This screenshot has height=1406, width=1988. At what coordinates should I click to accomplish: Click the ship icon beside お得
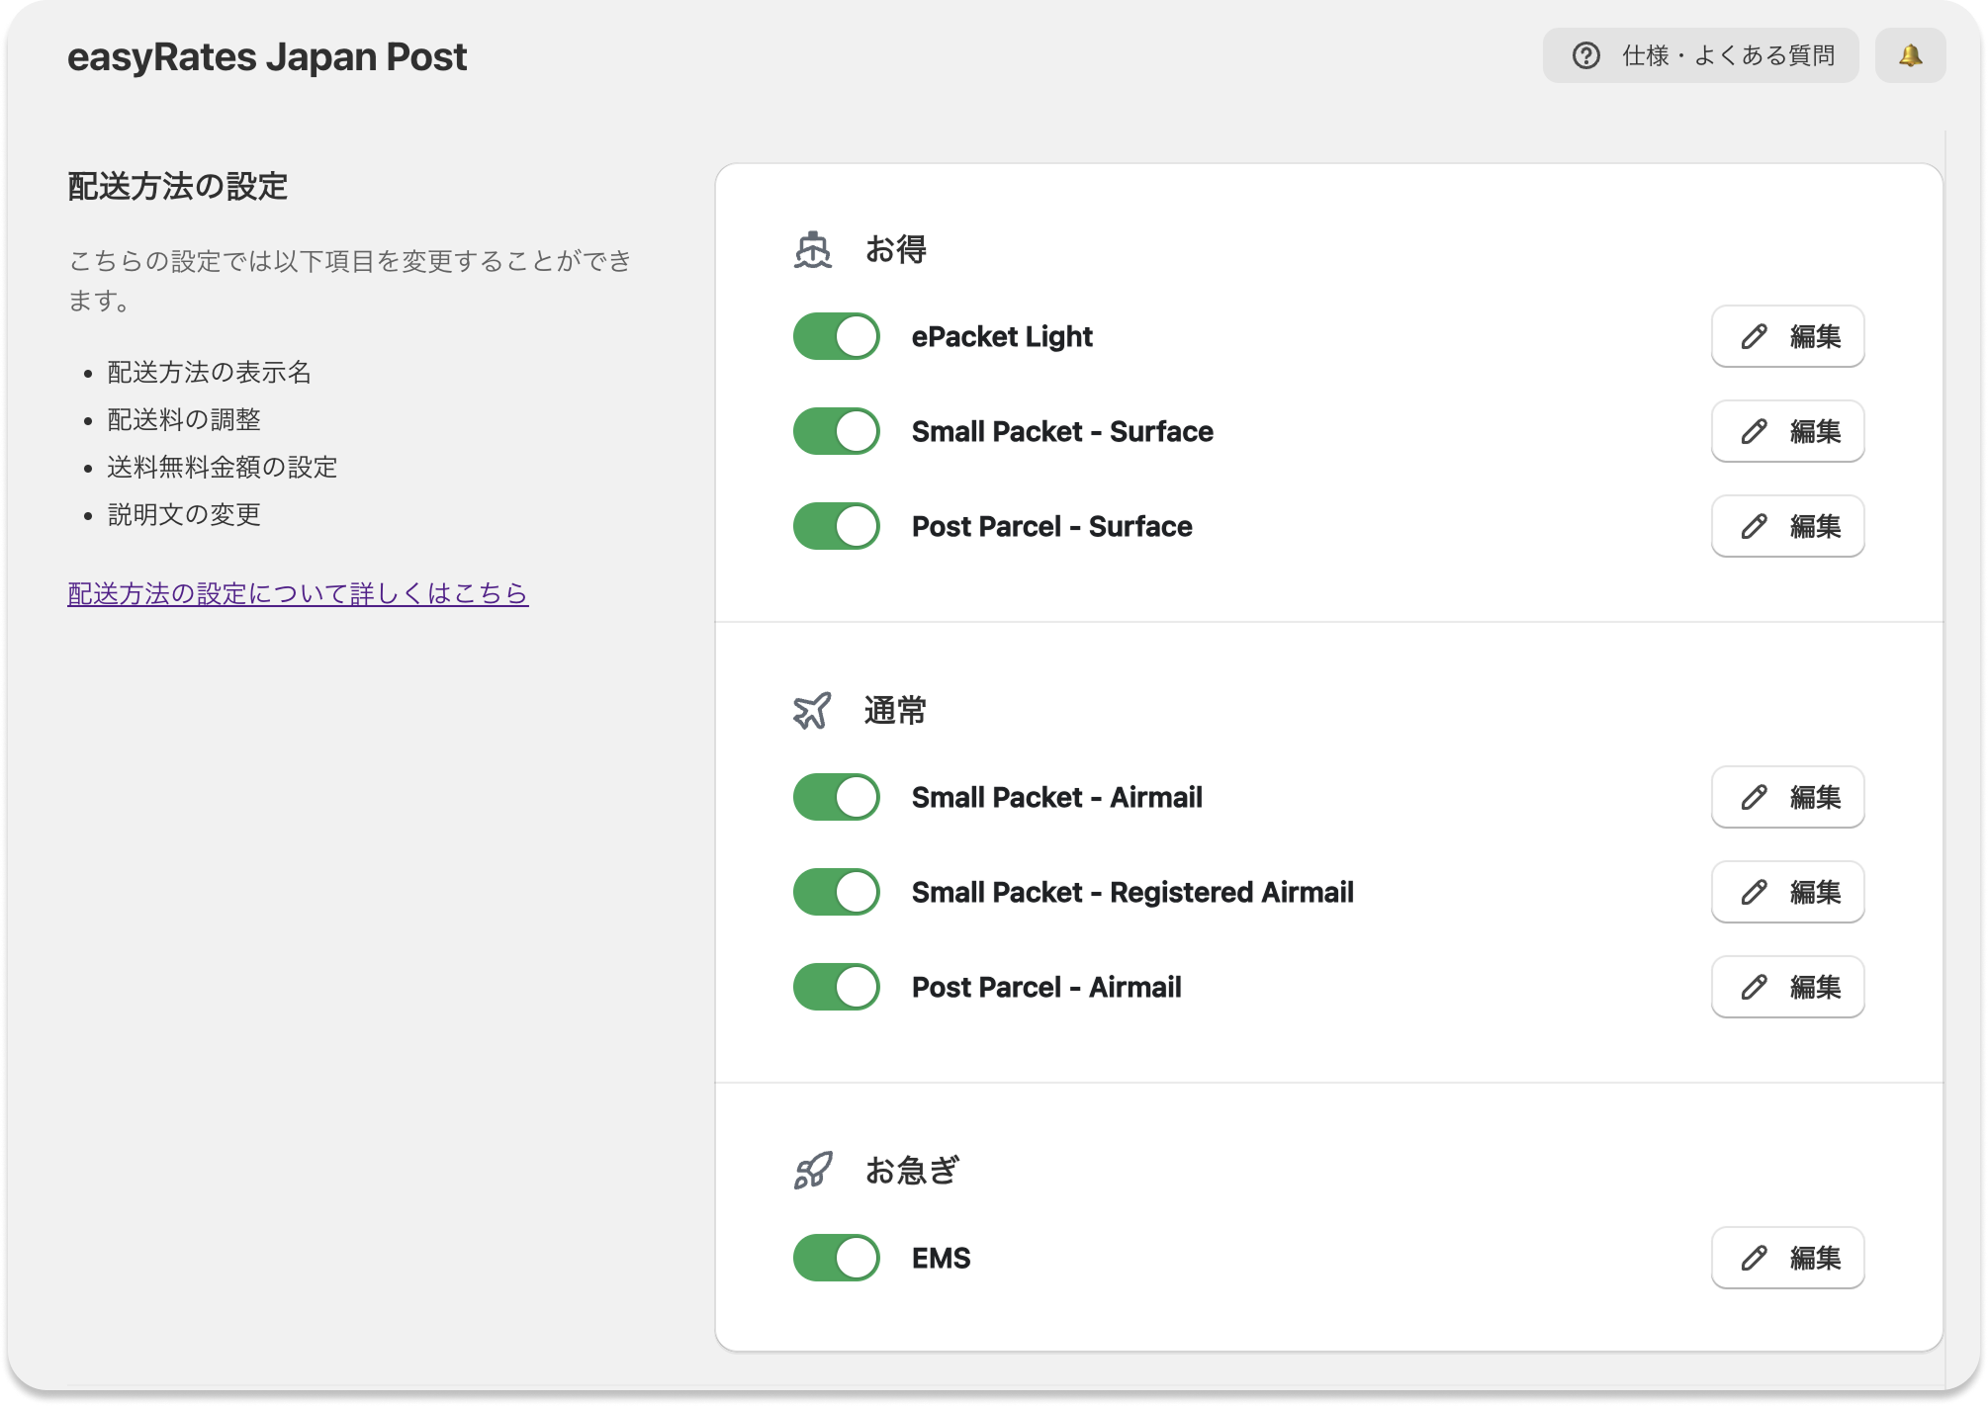point(813,250)
